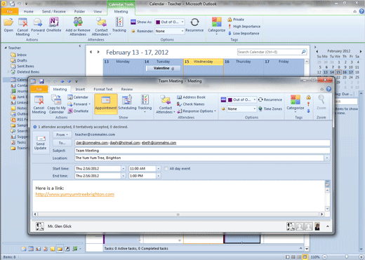Open the yumyumtreebrighton.com link
365x260 pixels.
point(75,194)
